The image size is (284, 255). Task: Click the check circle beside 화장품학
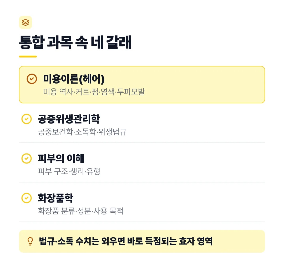pos(27,198)
